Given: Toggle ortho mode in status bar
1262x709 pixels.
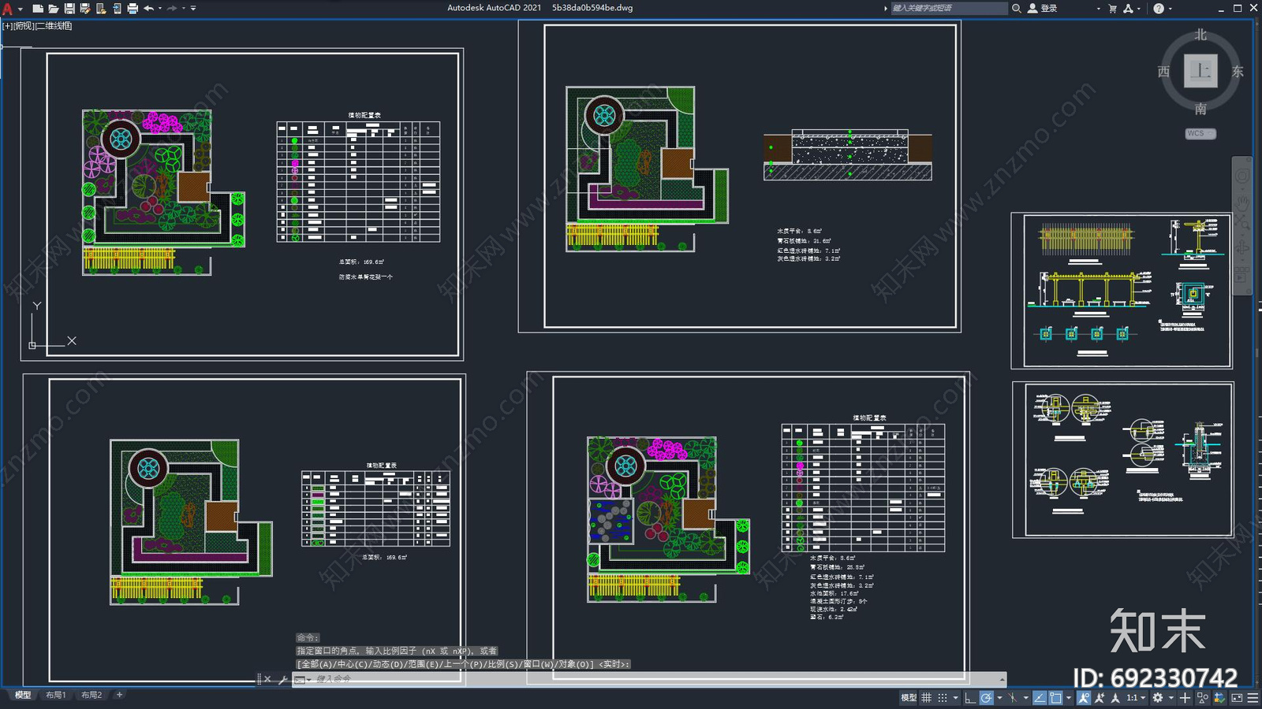Looking at the screenshot, I should [970, 698].
